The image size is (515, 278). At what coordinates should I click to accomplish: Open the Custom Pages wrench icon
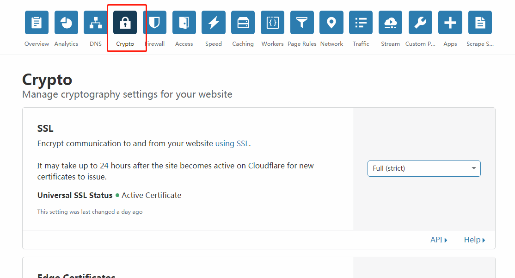(420, 23)
